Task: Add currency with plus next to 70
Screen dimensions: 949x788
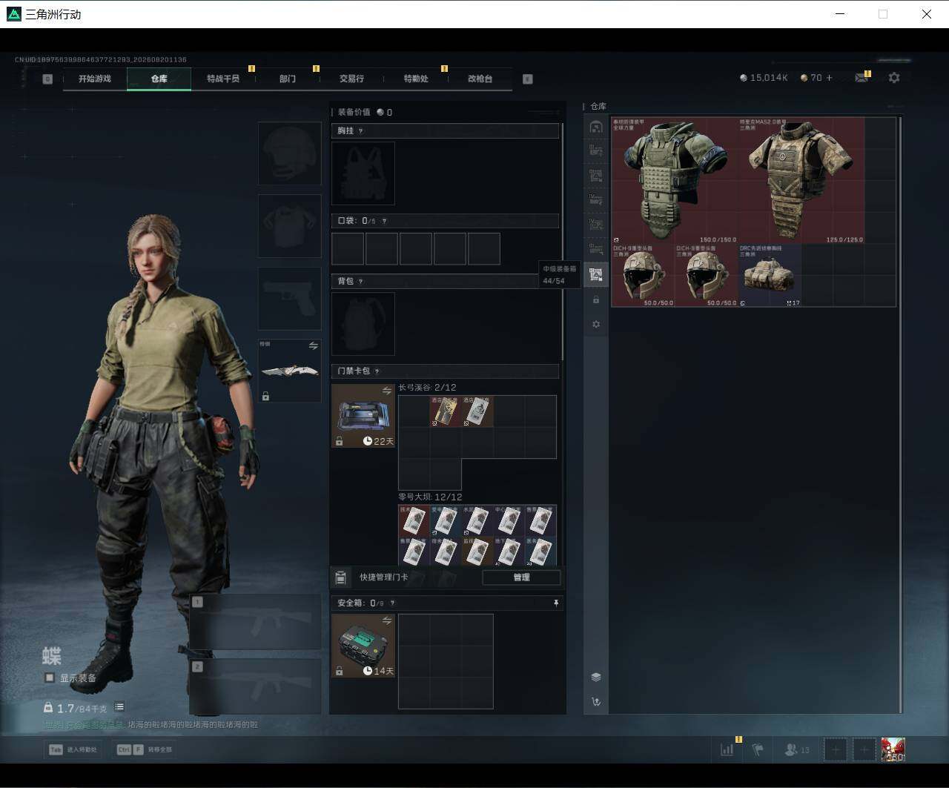Action: (x=829, y=77)
